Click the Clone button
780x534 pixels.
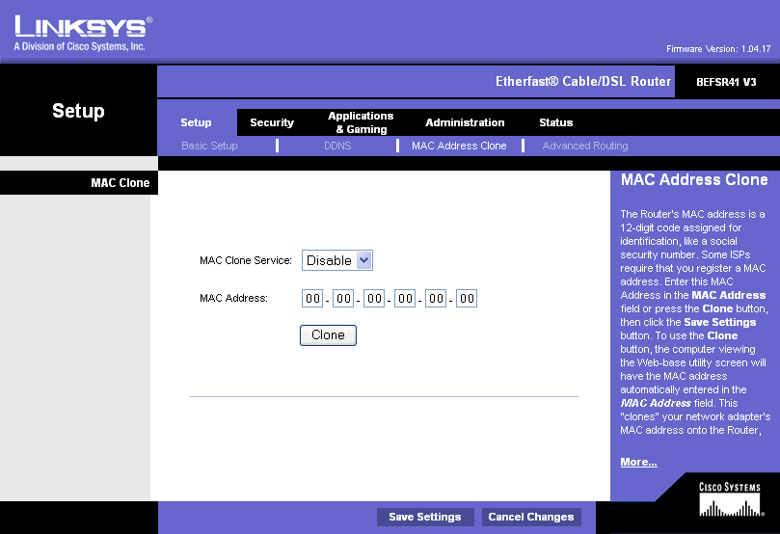[x=328, y=335]
